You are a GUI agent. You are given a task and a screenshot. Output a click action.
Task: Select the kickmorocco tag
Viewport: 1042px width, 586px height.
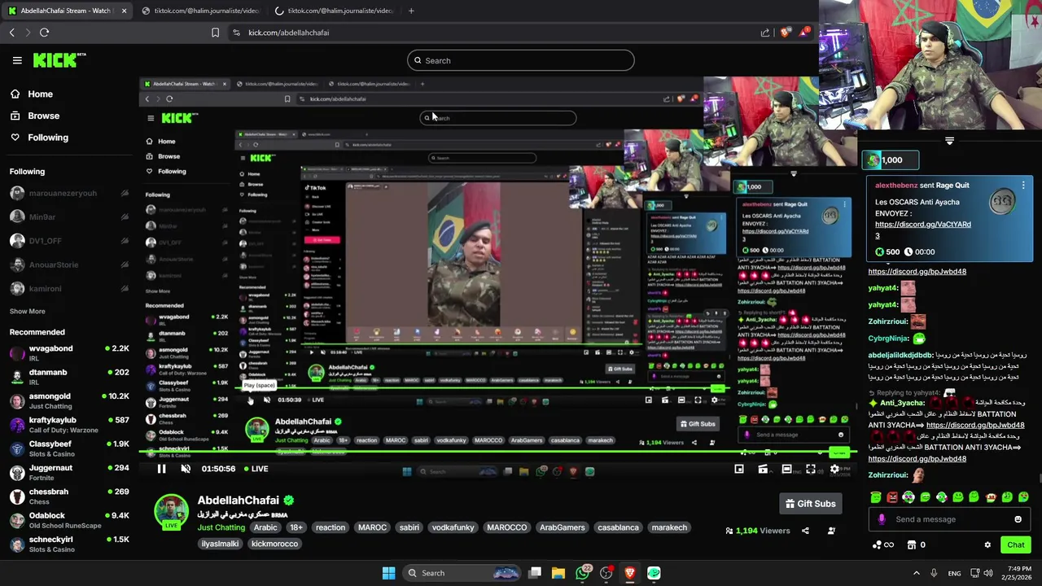(x=274, y=544)
